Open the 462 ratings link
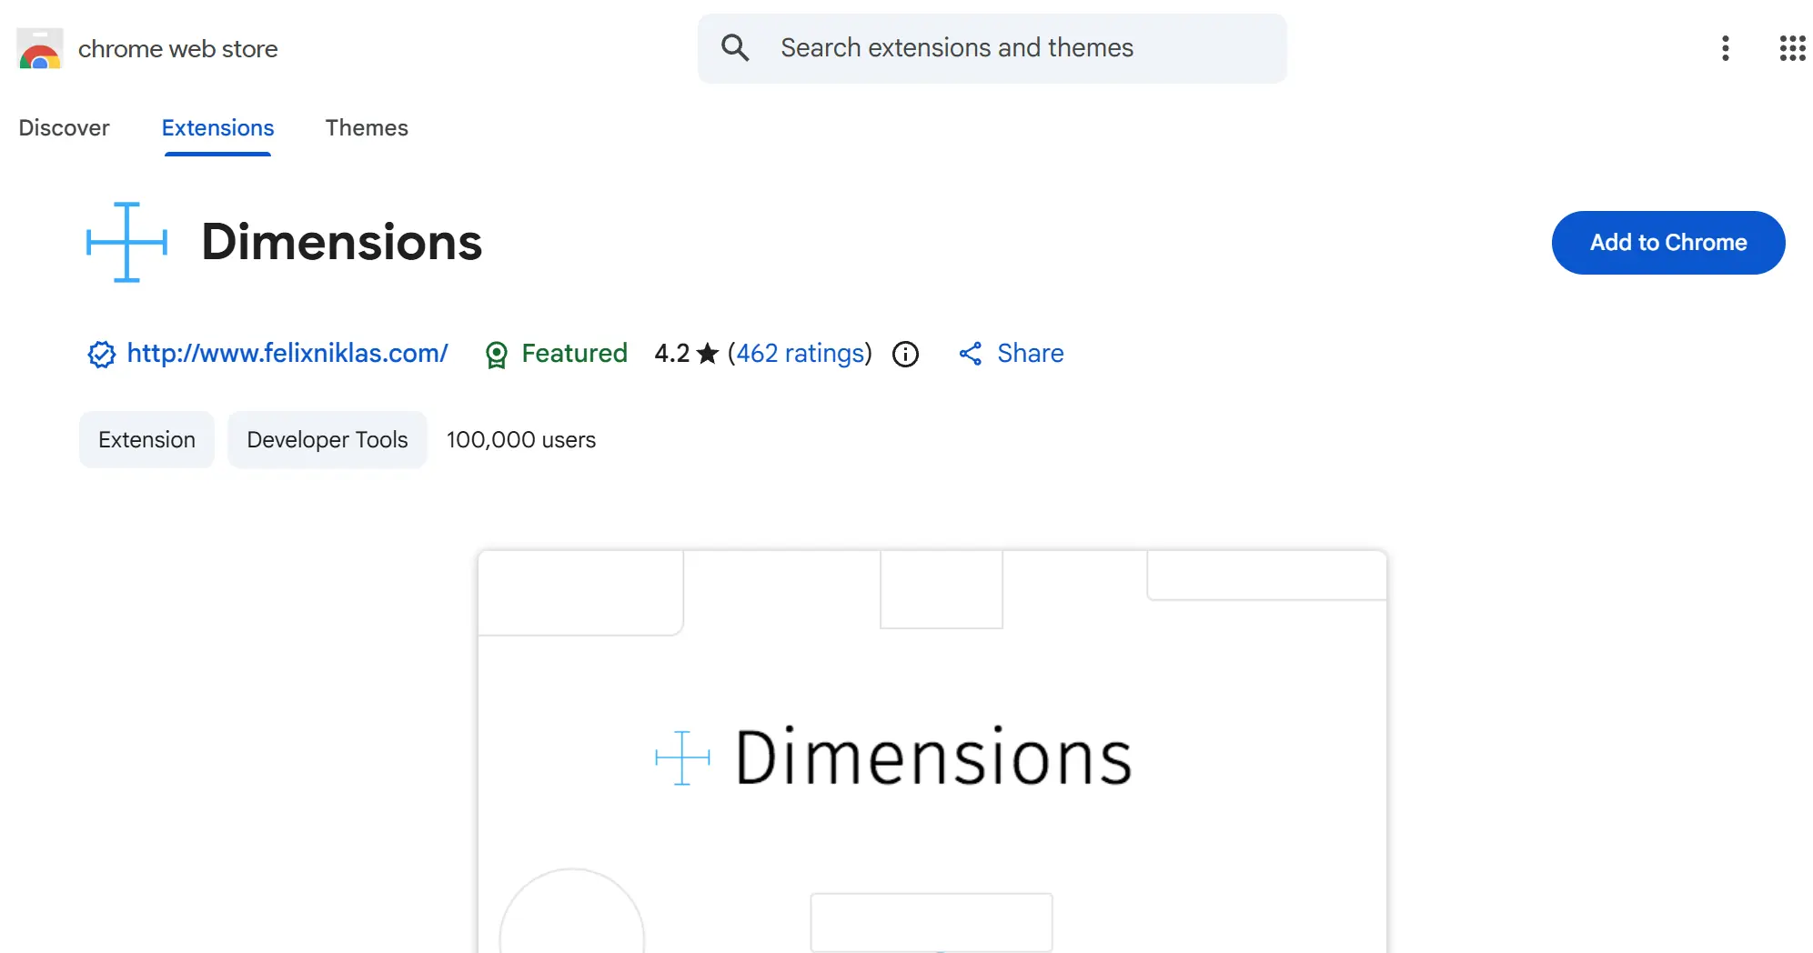The width and height of the screenshot is (1813, 953). (800, 353)
